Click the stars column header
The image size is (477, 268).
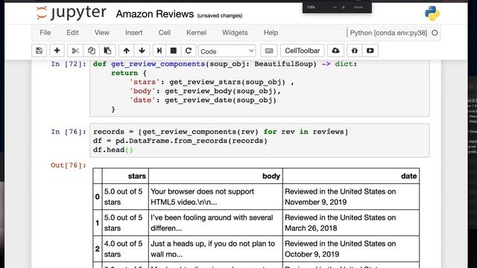(125, 176)
